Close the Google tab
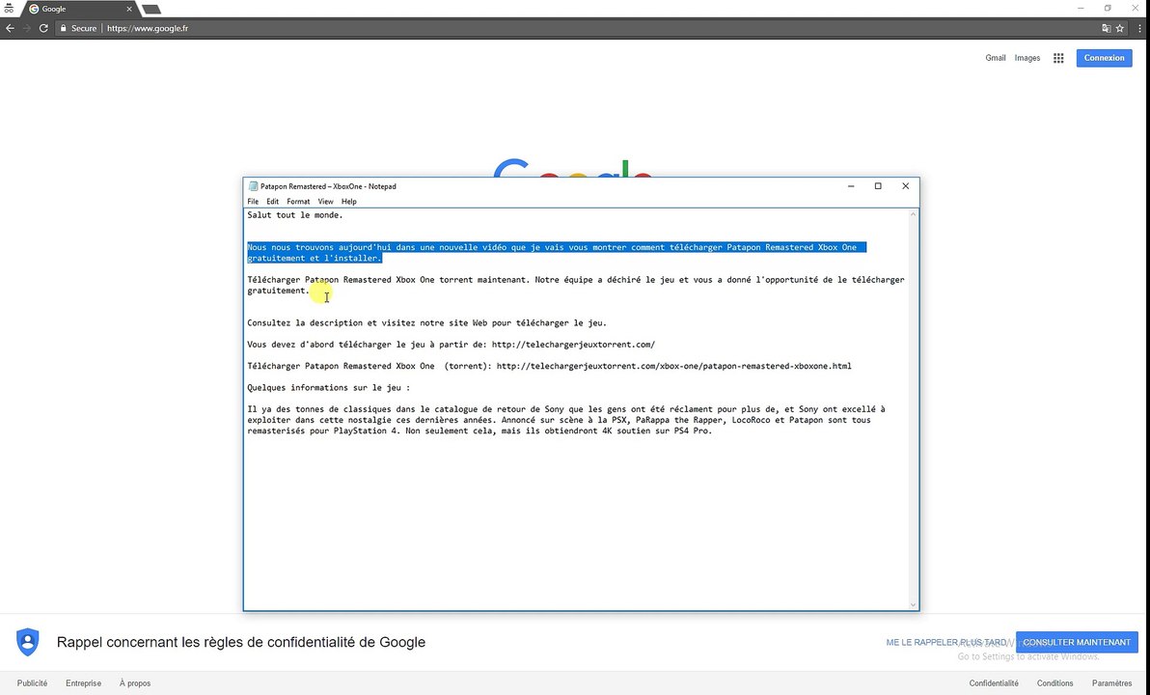 [x=129, y=9]
